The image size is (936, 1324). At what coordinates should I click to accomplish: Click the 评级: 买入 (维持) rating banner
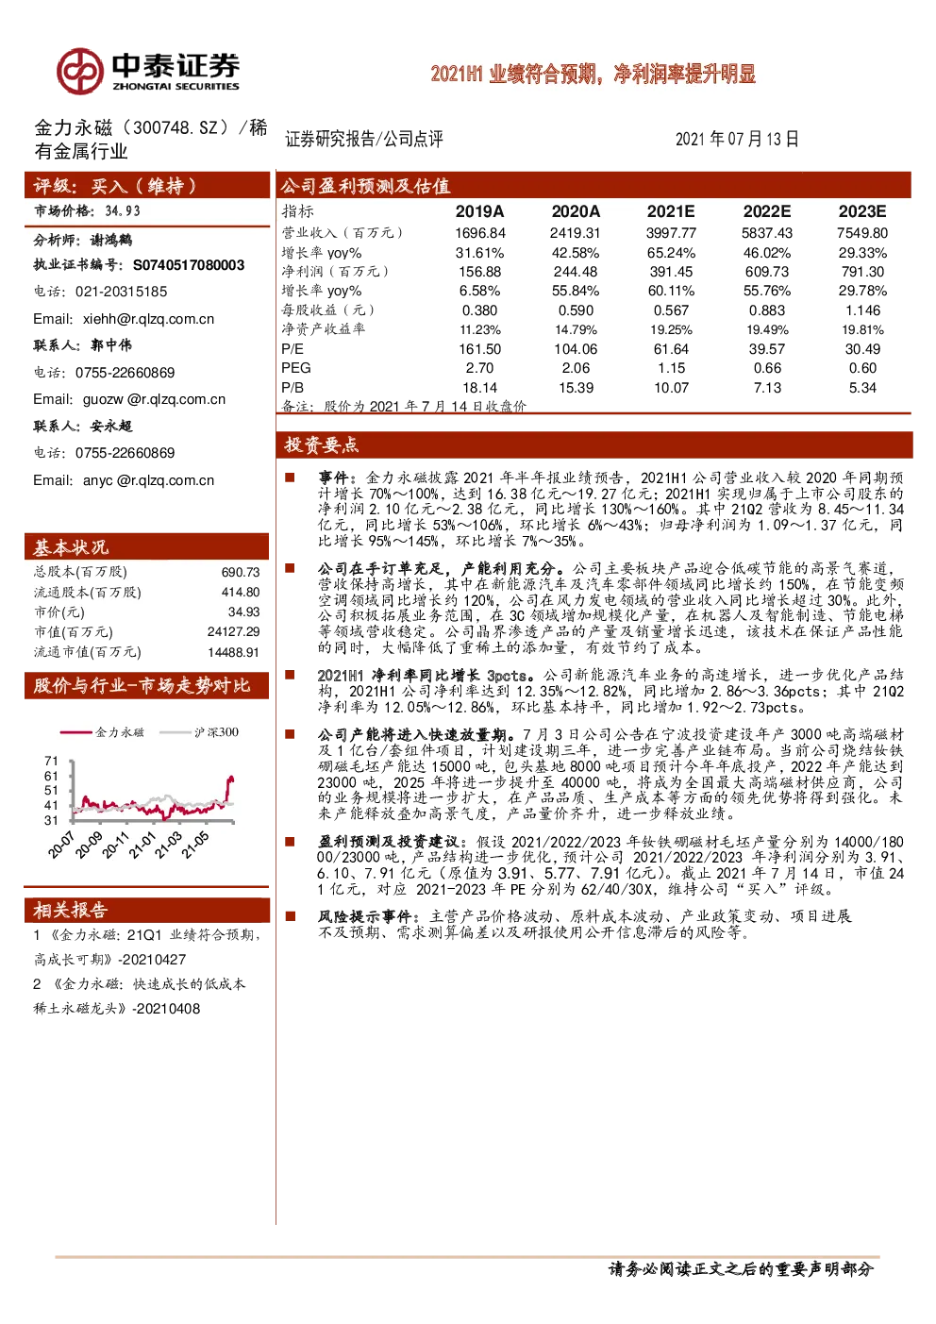(147, 185)
